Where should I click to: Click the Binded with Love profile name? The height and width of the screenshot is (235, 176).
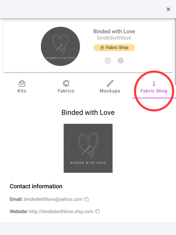[114, 31]
